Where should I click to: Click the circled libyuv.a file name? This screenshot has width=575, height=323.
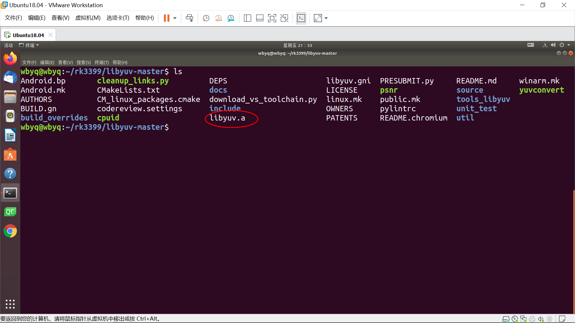coord(227,118)
